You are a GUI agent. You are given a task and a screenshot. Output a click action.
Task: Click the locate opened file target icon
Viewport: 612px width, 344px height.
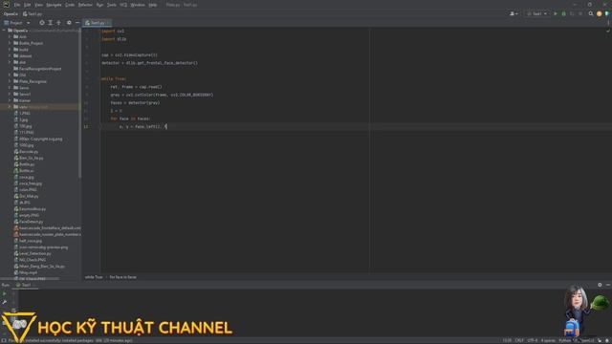[42, 23]
